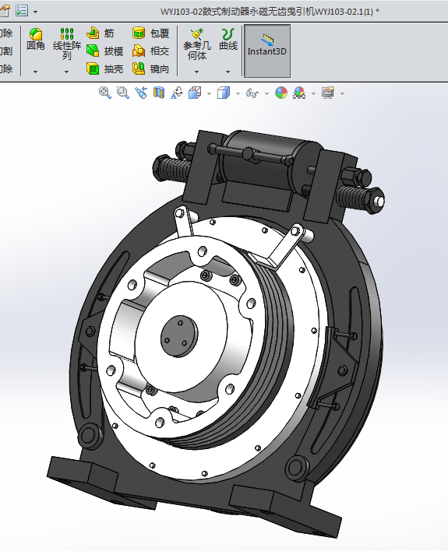This screenshot has height=551, width=448.
Task: Open the Options list icon in title bar
Action: 22,11
